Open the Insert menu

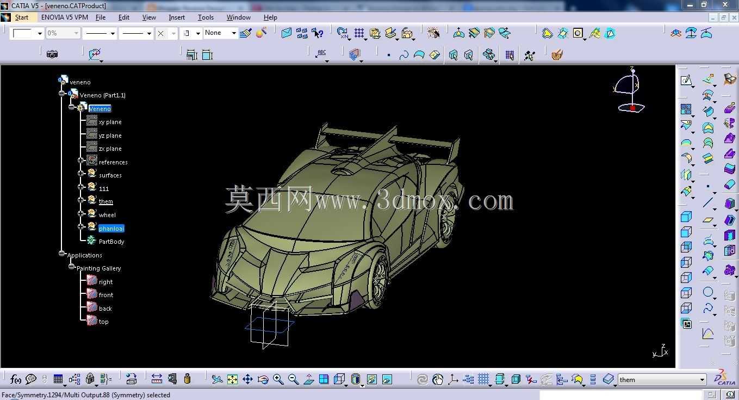(177, 17)
